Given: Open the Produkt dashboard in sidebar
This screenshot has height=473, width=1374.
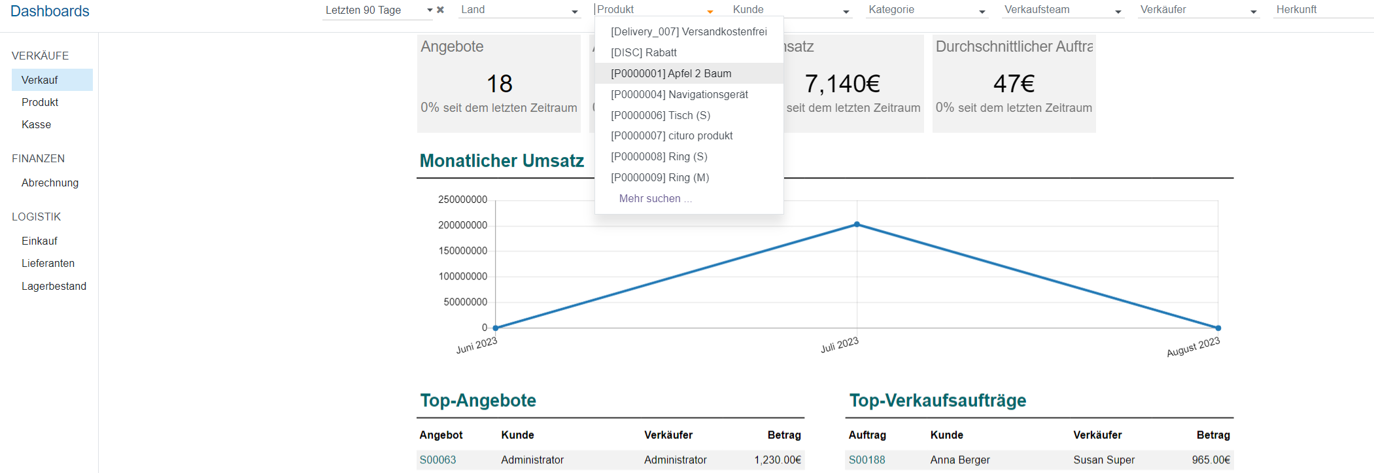Looking at the screenshot, I should pyautogui.click(x=40, y=102).
